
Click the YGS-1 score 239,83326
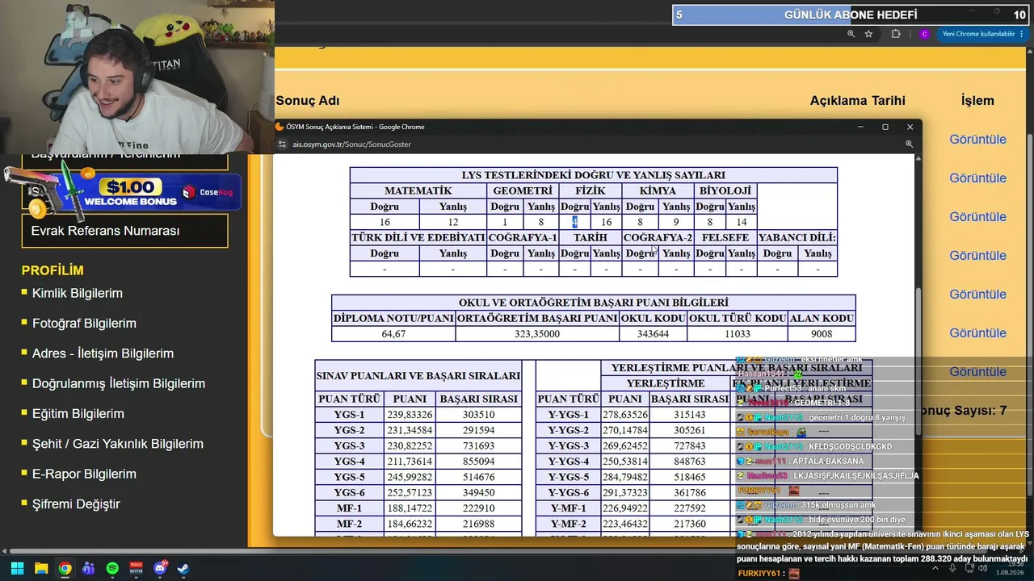410,415
